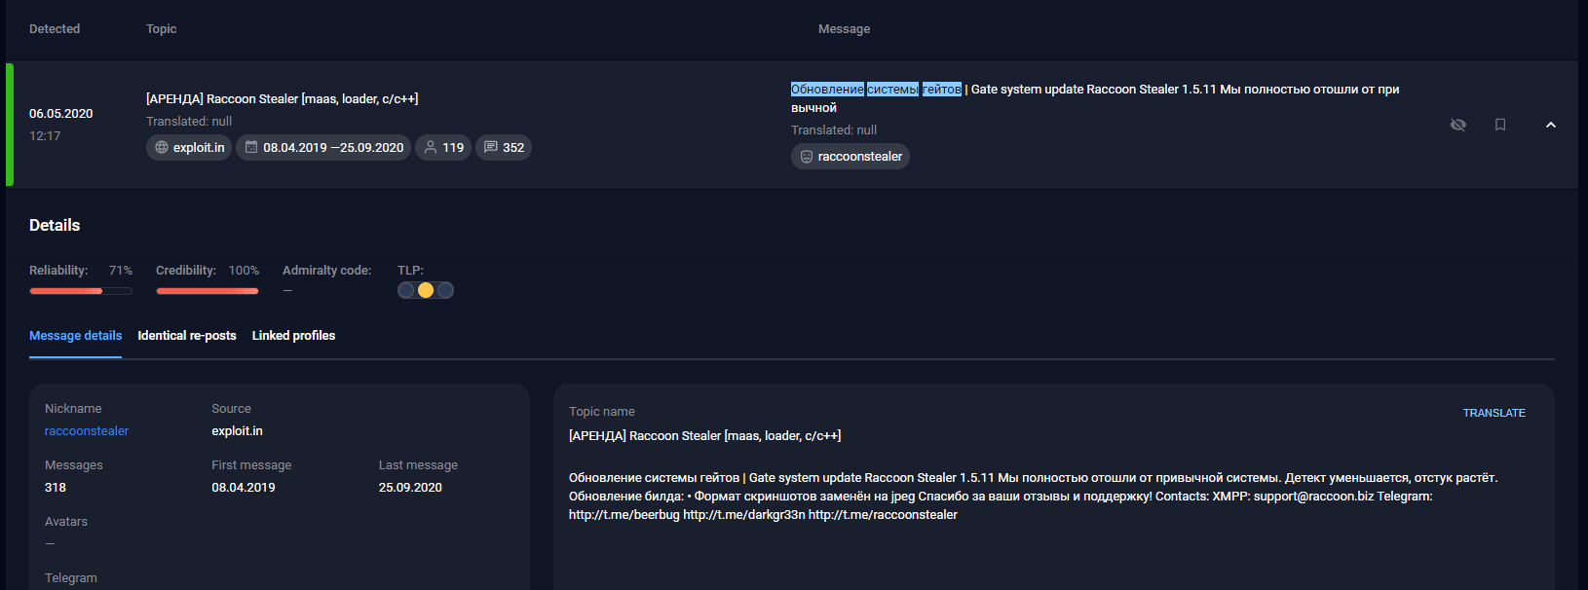Bookmark this detected message
Image resolution: width=1588 pixels, height=590 pixels.
[x=1500, y=125]
